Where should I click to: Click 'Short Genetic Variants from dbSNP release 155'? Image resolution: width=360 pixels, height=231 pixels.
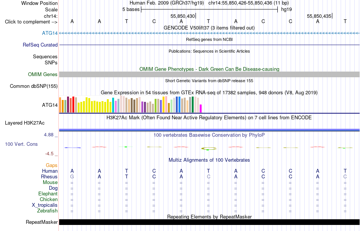[209, 81]
